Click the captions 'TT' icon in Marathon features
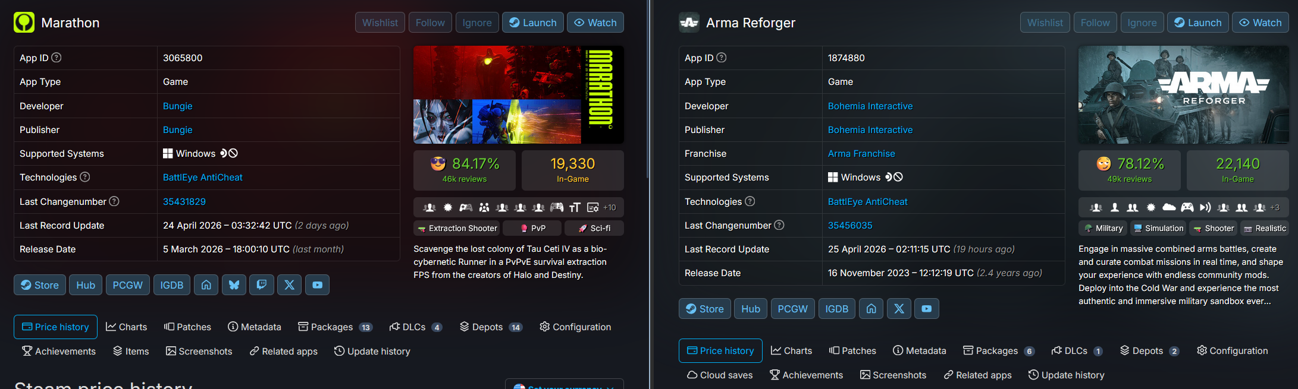Image resolution: width=1298 pixels, height=389 pixels. (575, 207)
